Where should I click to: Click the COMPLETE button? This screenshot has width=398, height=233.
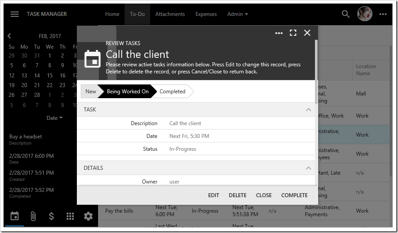(295, 195)
